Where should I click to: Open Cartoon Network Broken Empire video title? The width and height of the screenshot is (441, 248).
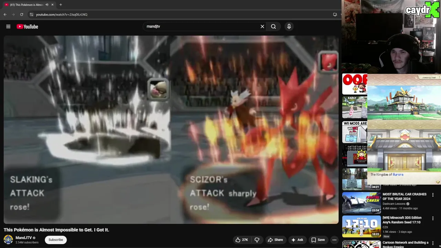click(406, 244)
